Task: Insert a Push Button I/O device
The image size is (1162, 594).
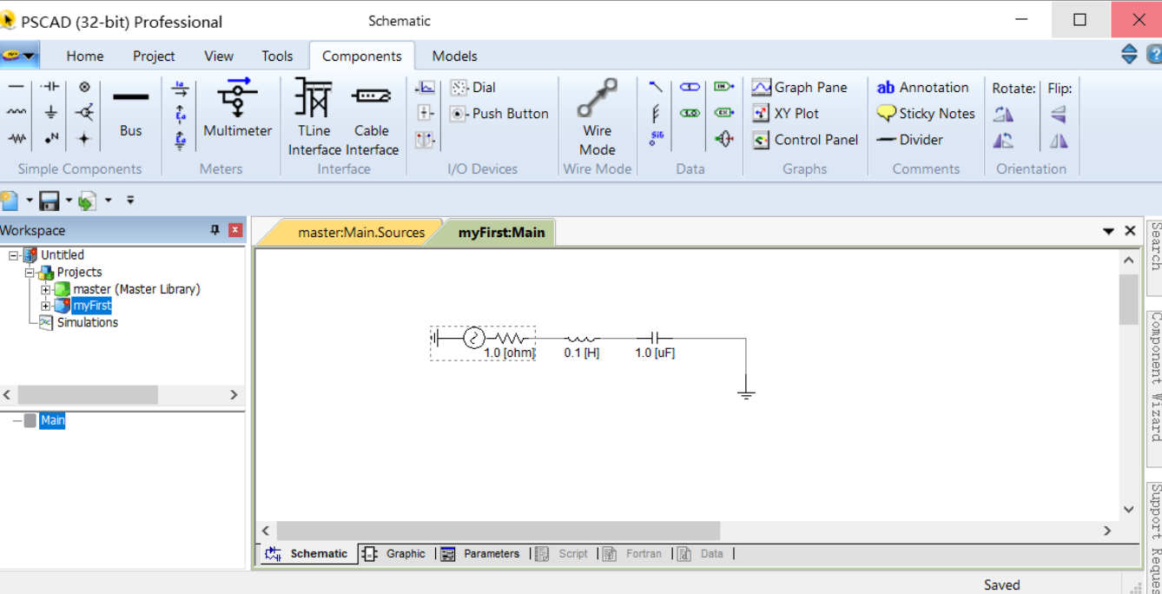Action: click(499, 114)
